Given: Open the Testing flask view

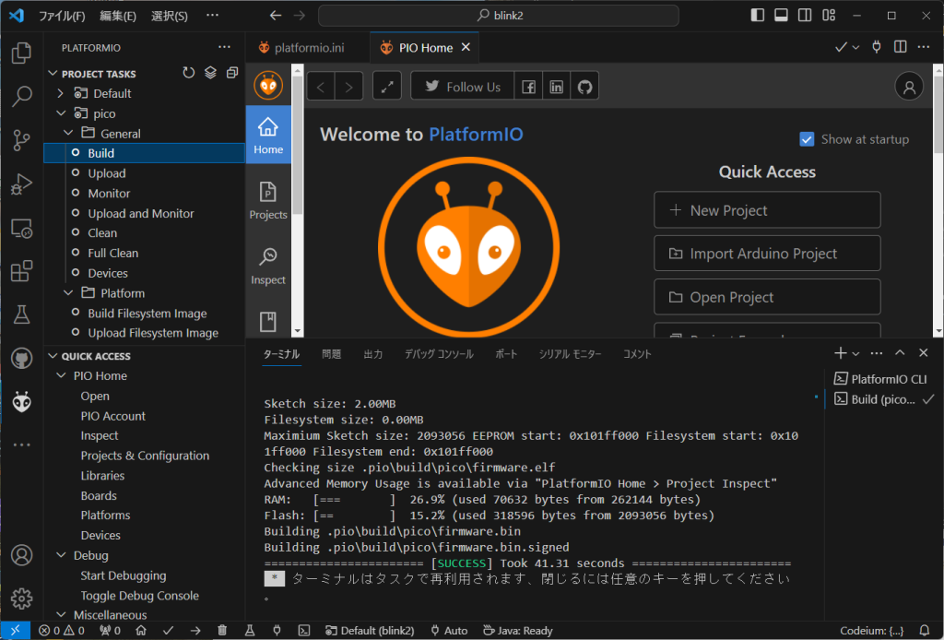Looking at the screenshot, I should [x=22, y=314].
